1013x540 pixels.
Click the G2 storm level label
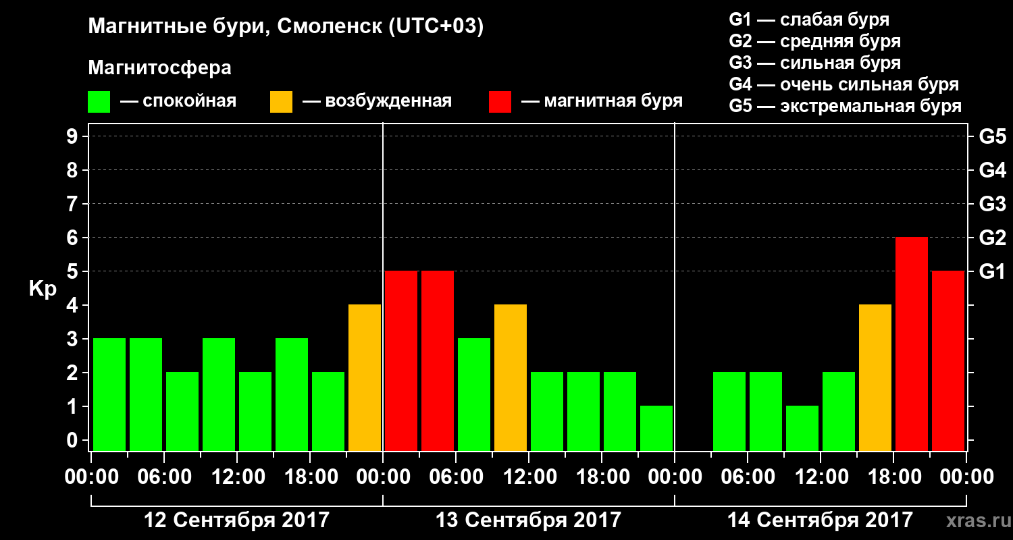[x=993, y=238]
